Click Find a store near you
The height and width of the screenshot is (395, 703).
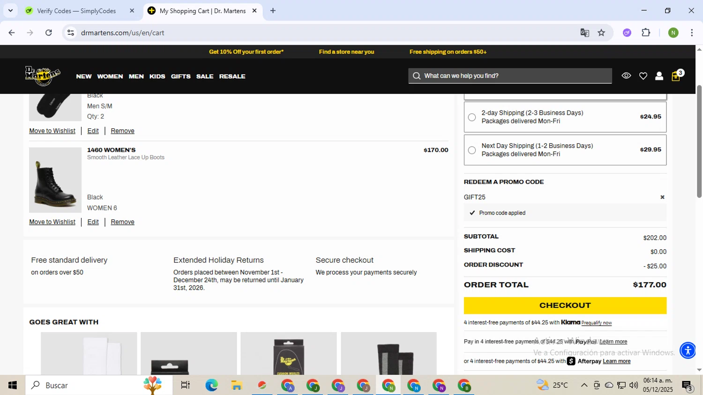tap(346, 52)
